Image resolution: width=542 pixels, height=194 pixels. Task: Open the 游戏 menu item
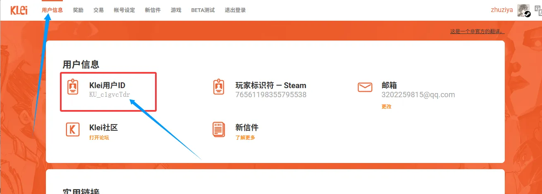[x=176, y=10]
